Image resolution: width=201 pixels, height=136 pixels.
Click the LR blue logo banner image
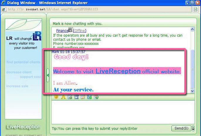pyautogui.click(x=37, y=36)
